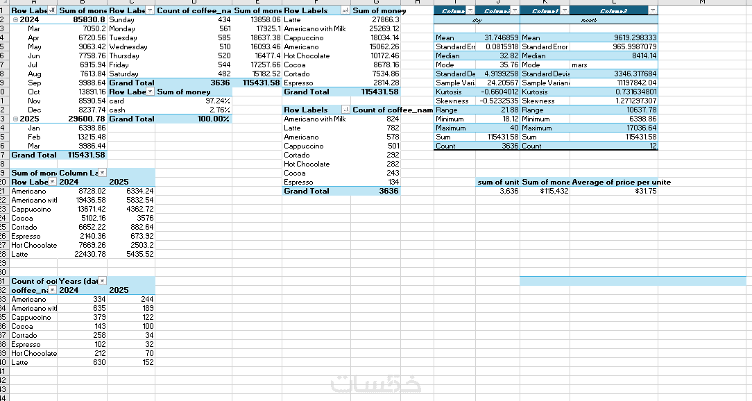This screenshot has width=752, height=401.
Task: Click Kurtosis value -0.6604012
Action: coord(498,92)
